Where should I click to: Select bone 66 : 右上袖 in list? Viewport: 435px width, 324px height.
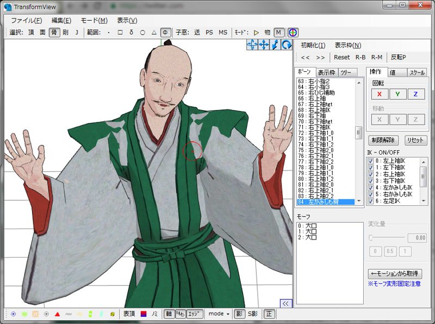[x=326, y=99]
